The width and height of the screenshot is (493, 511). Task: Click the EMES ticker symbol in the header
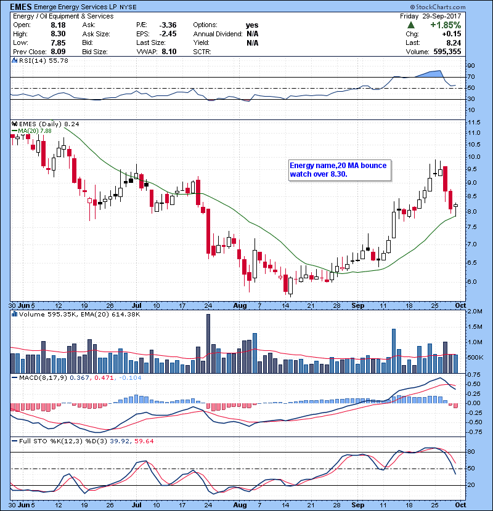[x=21, y=7]
